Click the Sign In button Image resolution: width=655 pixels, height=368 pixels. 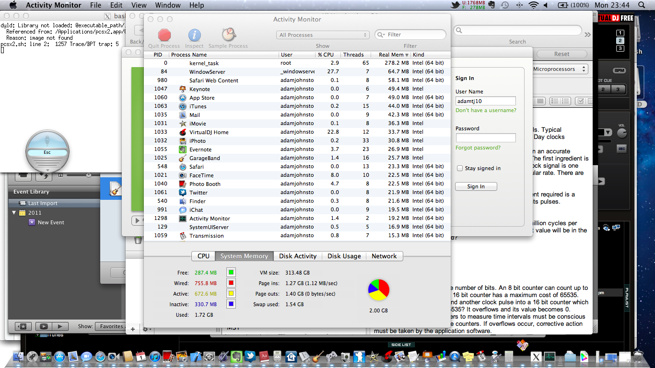[x=476, y=186]
